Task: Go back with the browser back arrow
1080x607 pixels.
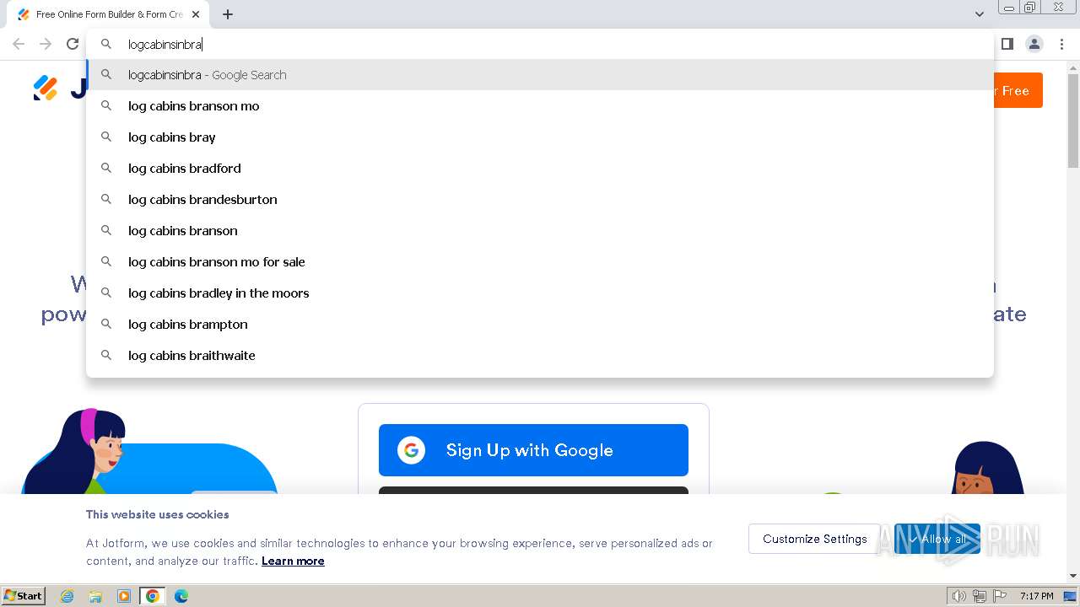Action: pyautogui.click(x=19, y=44)
